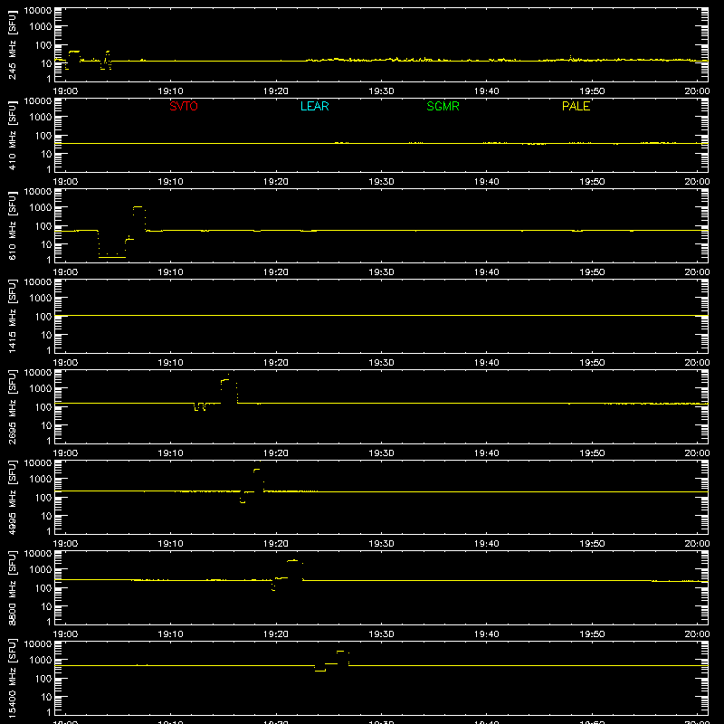Click 19:00 time label under 245 MHz panel
Screen dimensions: 724x724
[x=65, y=91]
